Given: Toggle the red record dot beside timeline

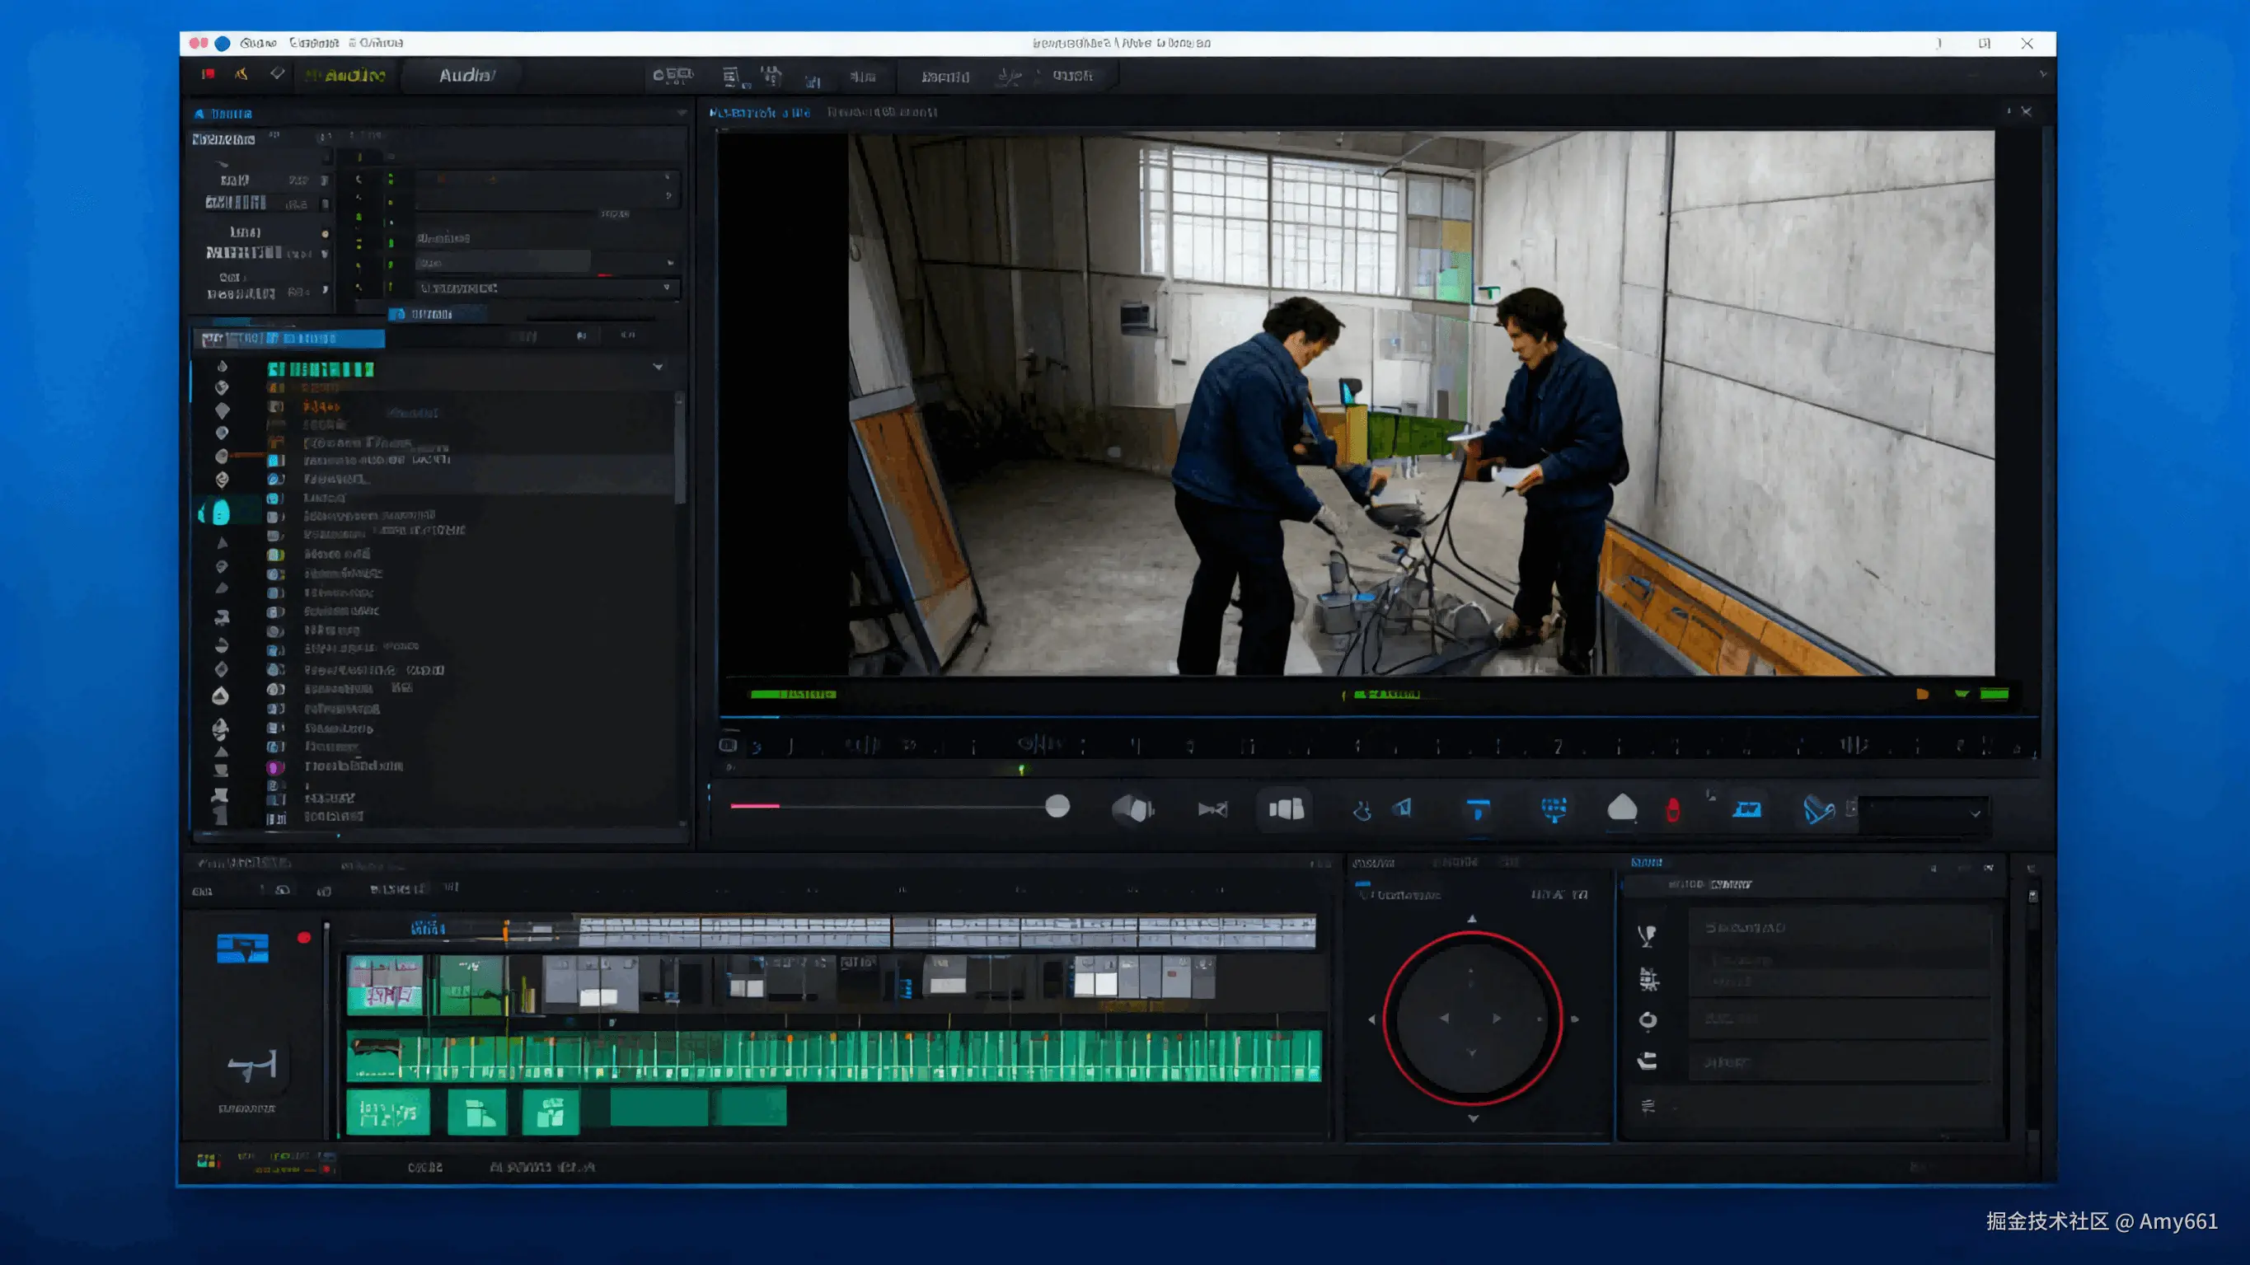Looking at the screenshot, I should pyautogui.click(x=304, y=939).
